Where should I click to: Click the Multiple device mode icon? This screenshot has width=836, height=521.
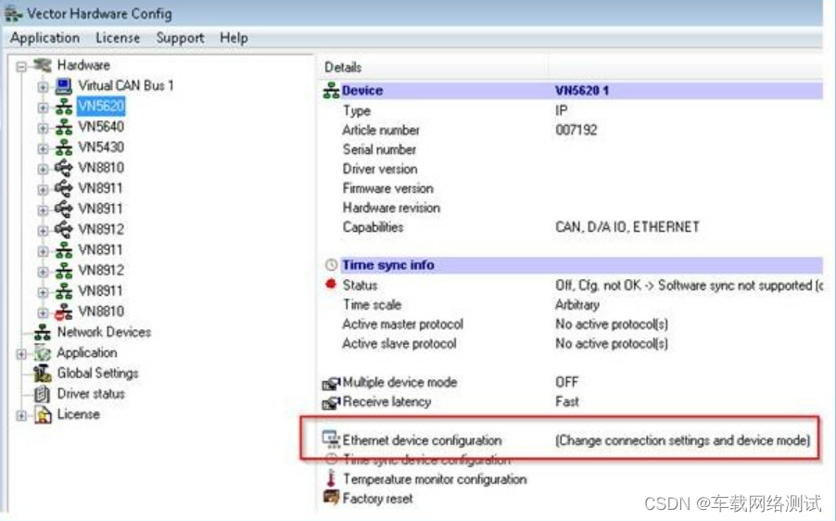point(331,383)
